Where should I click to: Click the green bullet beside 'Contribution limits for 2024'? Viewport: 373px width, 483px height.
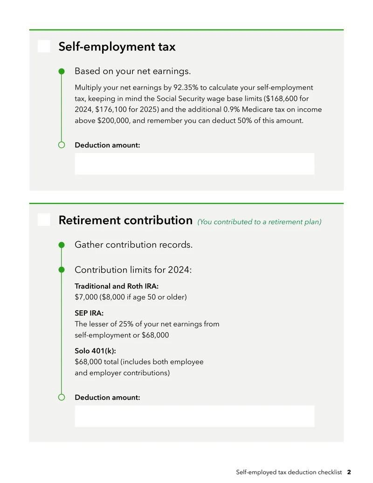pos(62,270)
